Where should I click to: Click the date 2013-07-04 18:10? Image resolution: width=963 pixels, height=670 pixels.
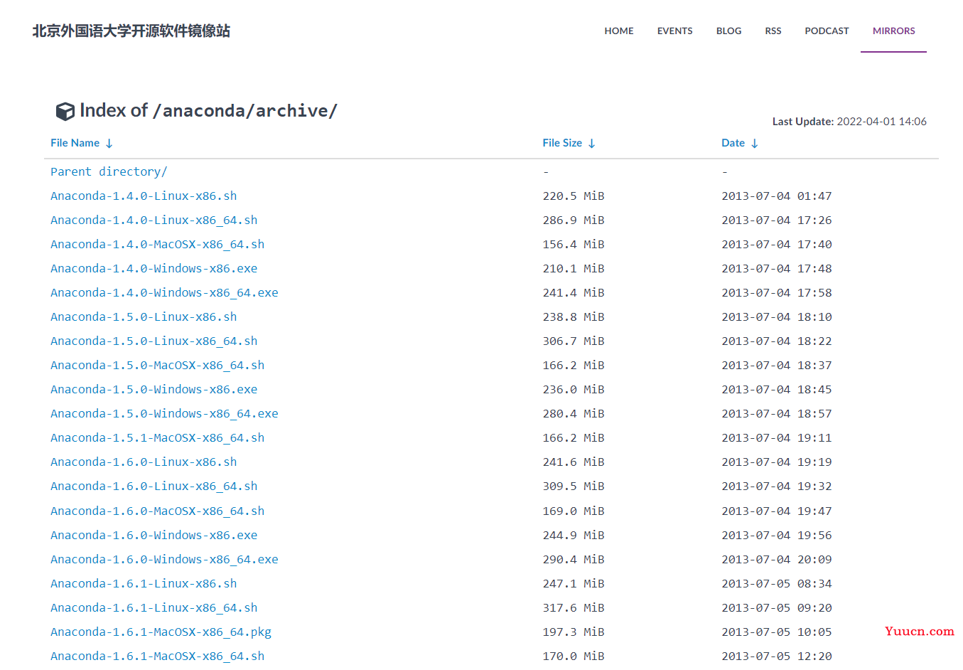[777, 317]
